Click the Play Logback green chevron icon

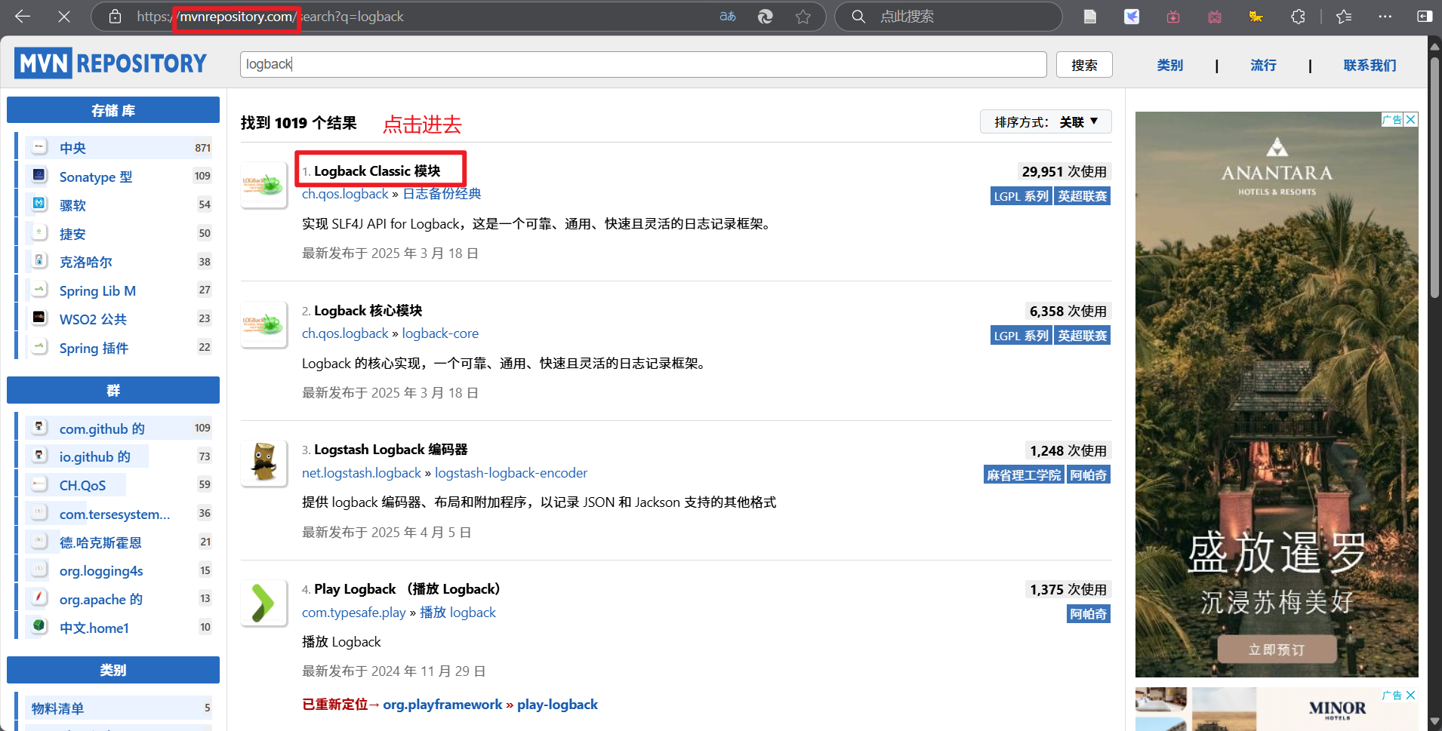point(263,603)
